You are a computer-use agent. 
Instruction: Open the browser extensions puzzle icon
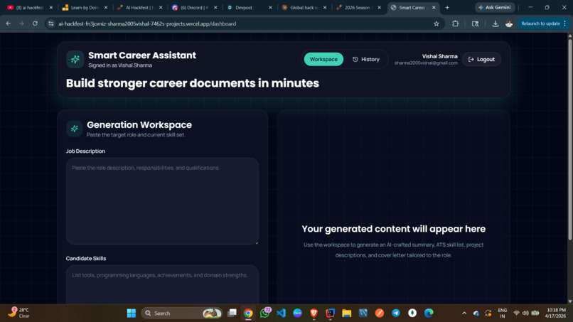pos(455,23)
